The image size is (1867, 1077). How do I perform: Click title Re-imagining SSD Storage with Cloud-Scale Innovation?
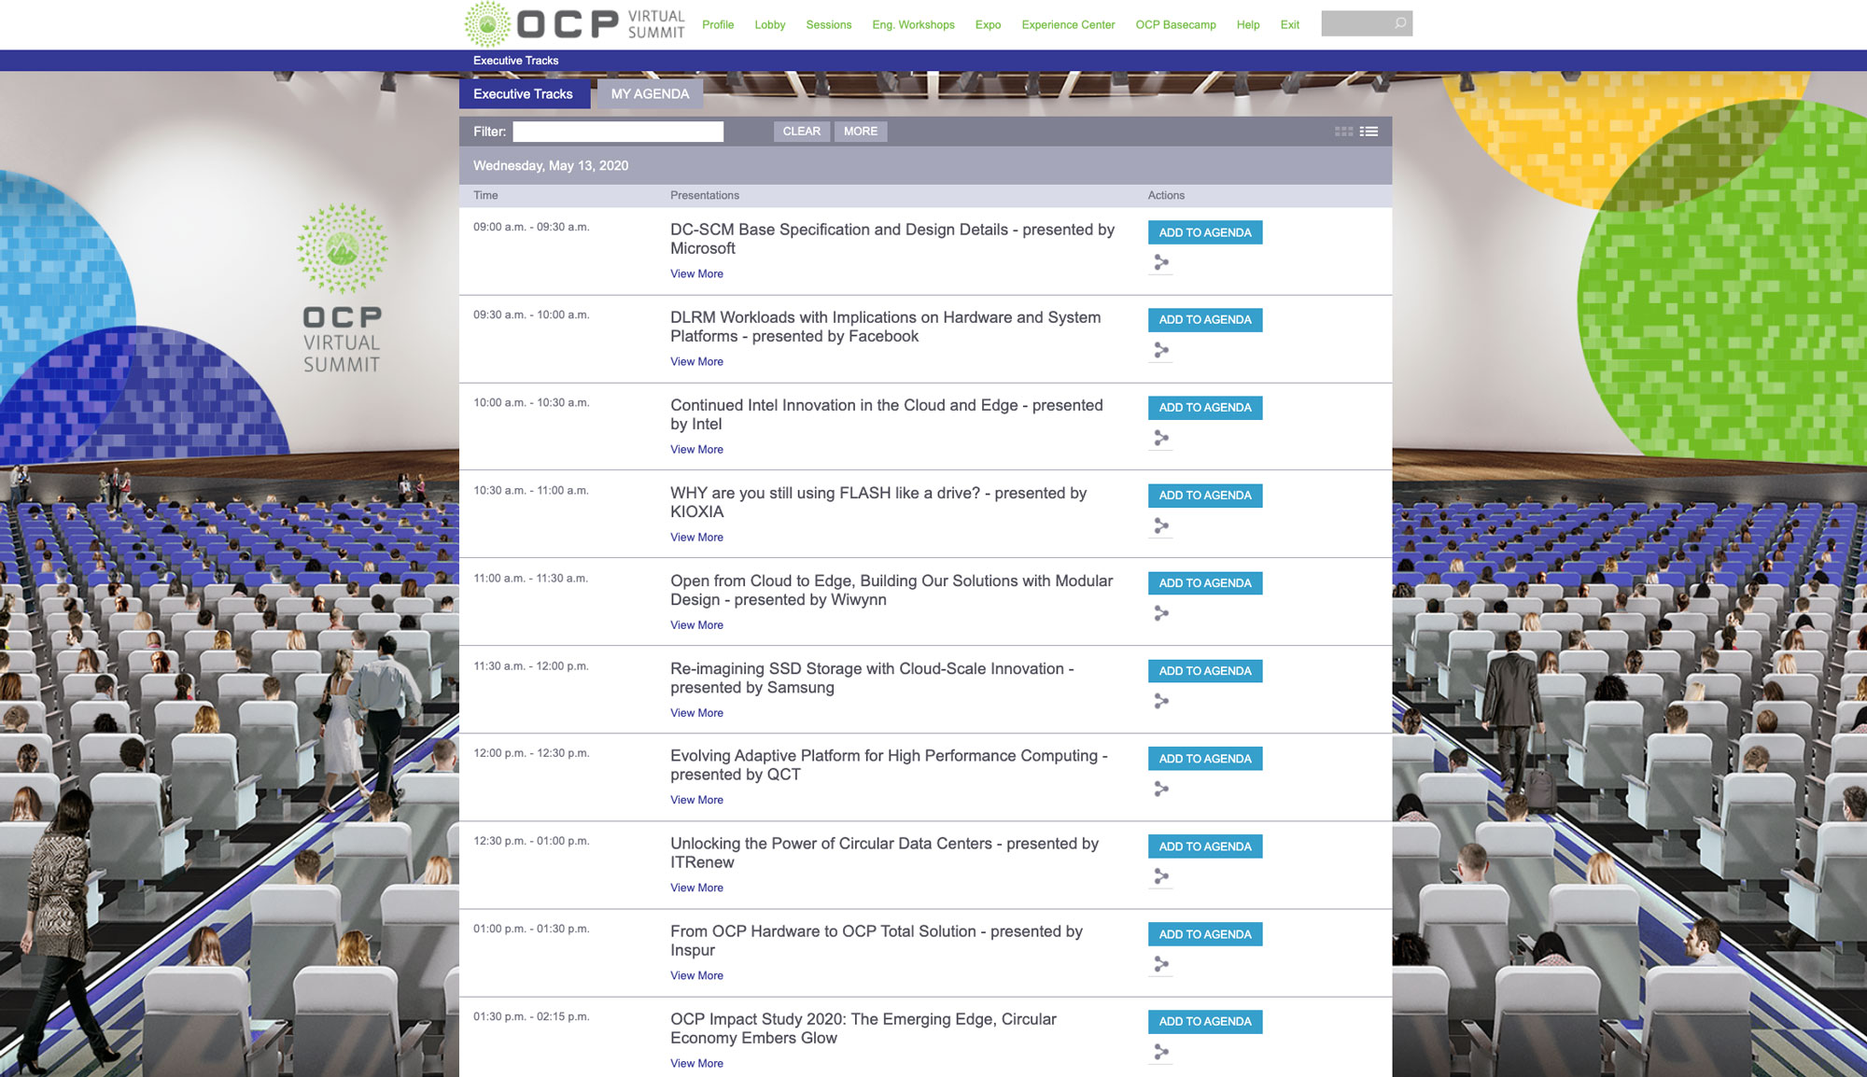tap(872, 678)
